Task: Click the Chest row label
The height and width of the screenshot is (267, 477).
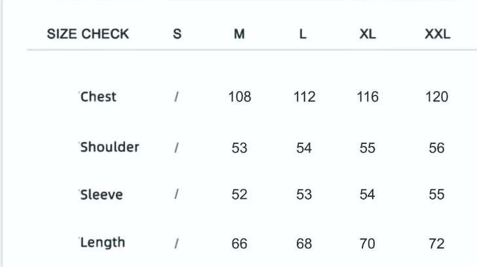Action: [98, 97]
